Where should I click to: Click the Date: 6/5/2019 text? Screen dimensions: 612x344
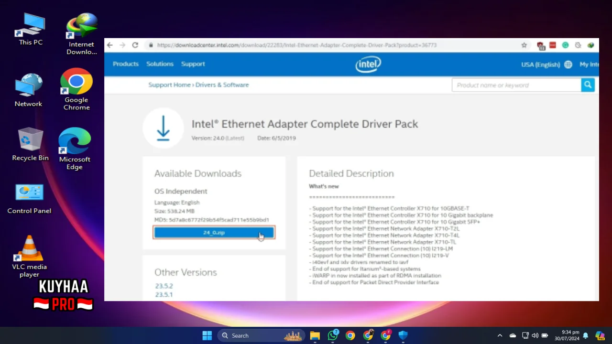point(276,138)
